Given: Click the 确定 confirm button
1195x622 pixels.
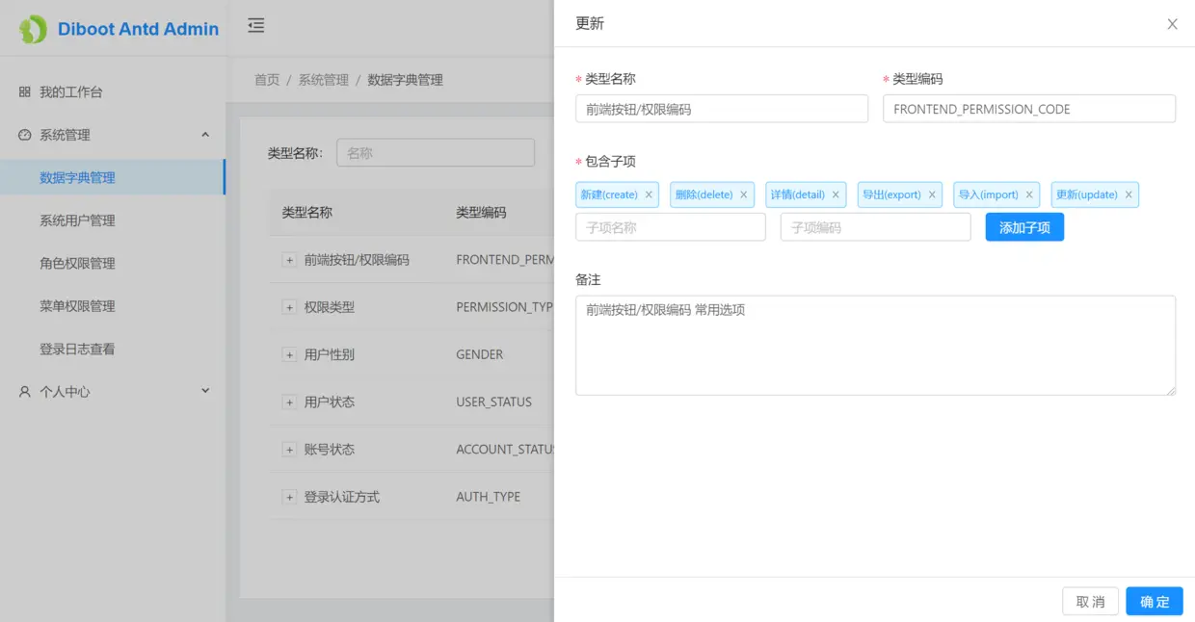Looking at the screenshot, I should (1154, 600).
